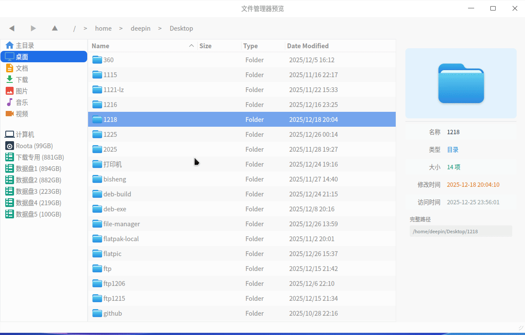This screenshot has width=525, height=335.
Task: Open the 数据盘3 (223GB) drive
Action: [x=44, y=192]
